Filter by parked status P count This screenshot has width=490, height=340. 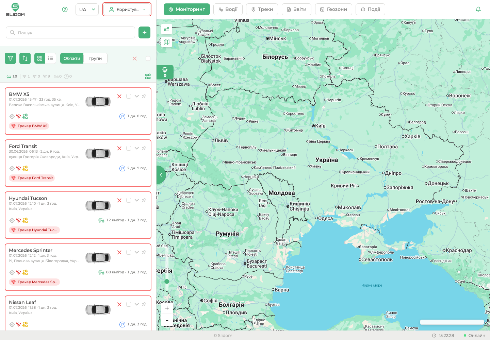coord(68,76)
